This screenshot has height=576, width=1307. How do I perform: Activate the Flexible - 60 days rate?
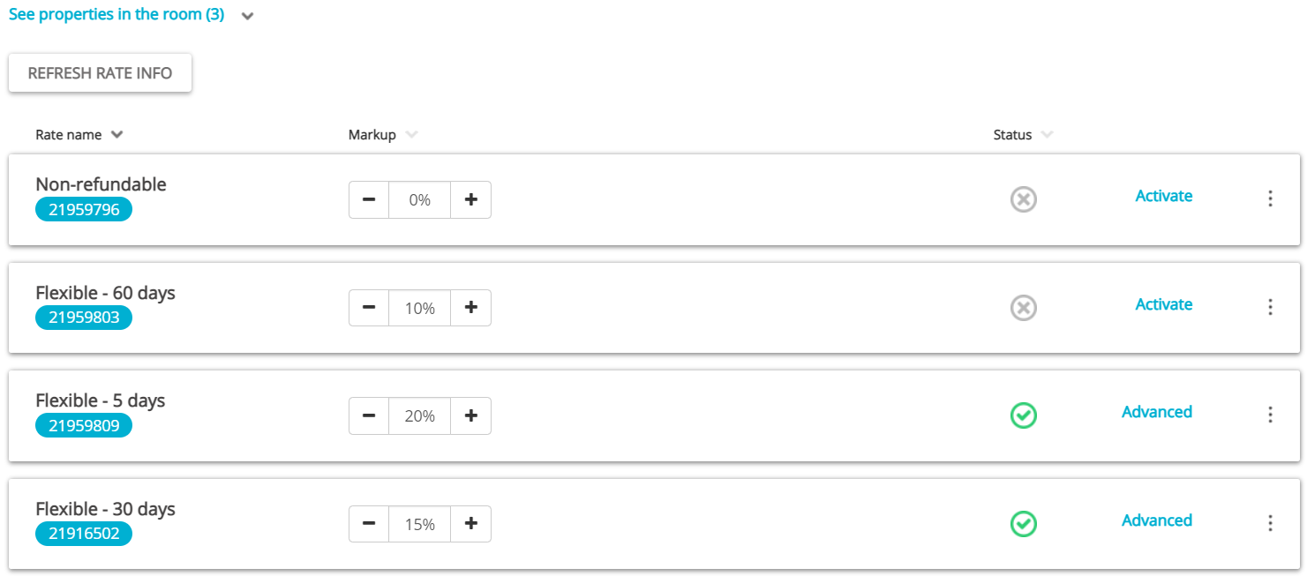(x=1163, y=304)
